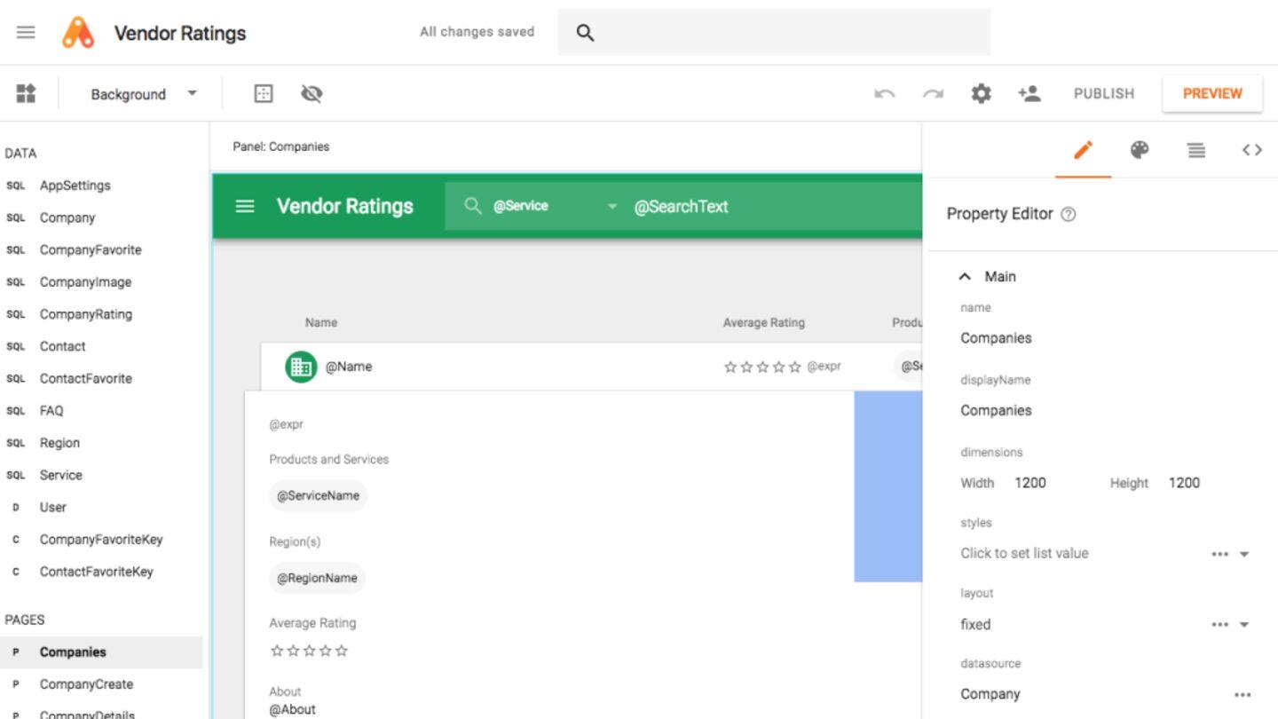Click the canvas search magnifier icon
The height and width of the screenshot is (719, 1278).
click(473, 206)
